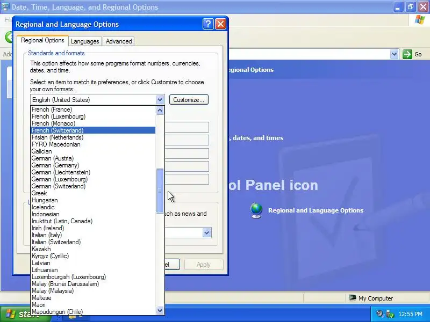This screenshot has width=430, height=322.
Task: Choose Indonesian from the list
Action: [x=93, y=214]
